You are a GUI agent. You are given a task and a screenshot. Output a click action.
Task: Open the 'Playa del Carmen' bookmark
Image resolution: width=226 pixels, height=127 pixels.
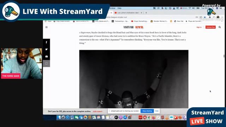(194, 21)
